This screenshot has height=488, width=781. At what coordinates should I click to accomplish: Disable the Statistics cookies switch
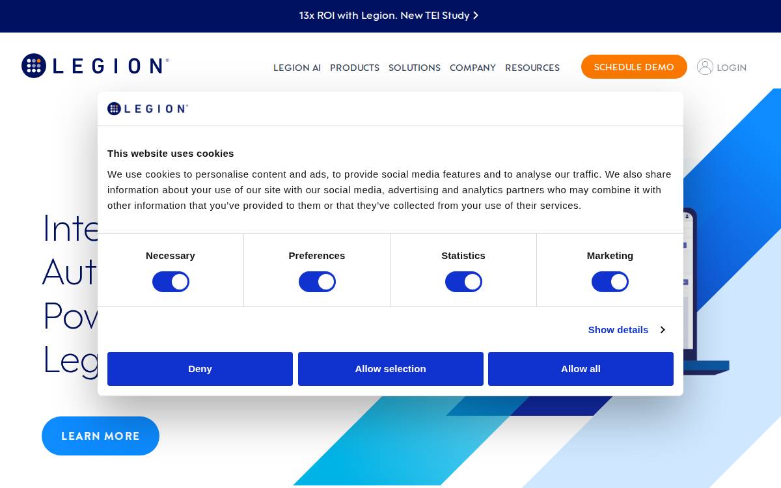click(463, 282)
